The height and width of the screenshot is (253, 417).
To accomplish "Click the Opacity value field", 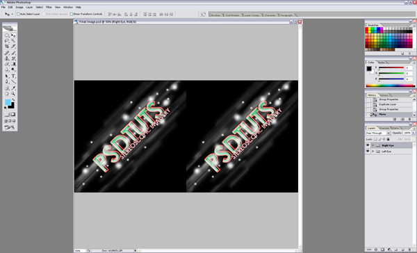I will coord(407,133).
